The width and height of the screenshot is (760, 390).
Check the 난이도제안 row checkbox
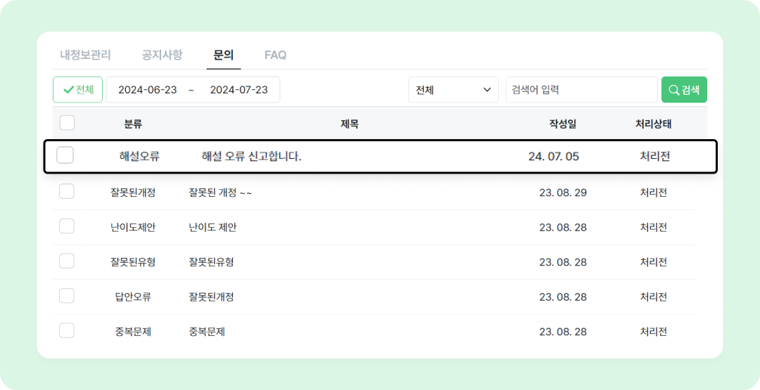[x=67, y=226]
